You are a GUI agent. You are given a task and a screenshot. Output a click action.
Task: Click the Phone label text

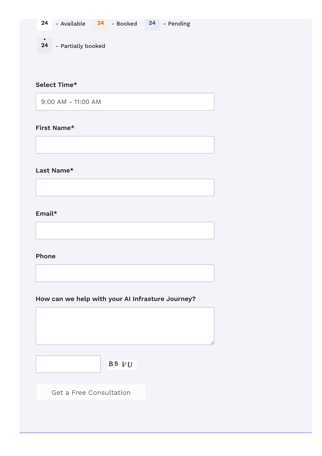[46, 256]
